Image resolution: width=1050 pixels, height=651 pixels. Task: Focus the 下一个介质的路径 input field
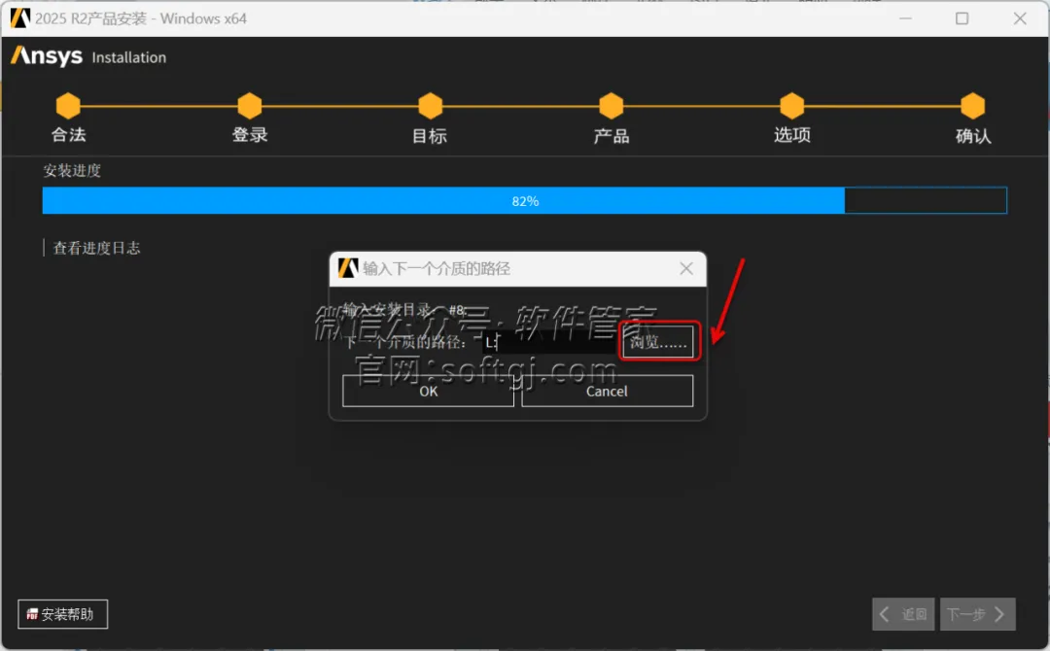coord(549,343)
